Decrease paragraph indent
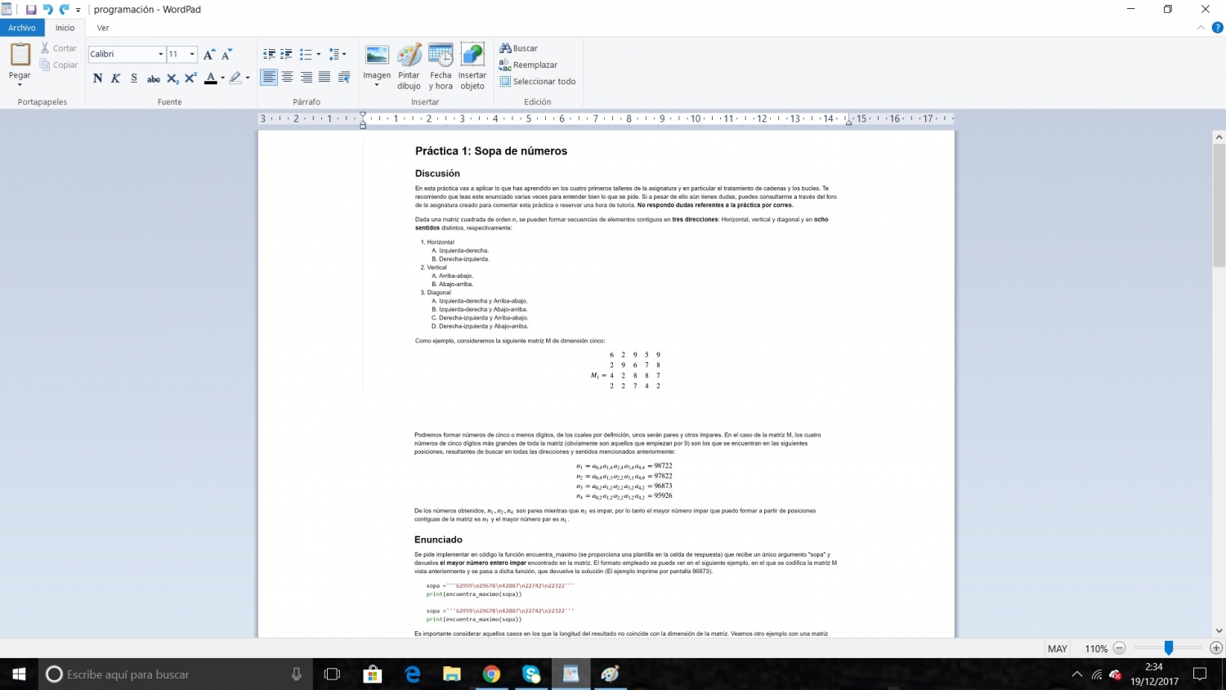 [269, 54]
